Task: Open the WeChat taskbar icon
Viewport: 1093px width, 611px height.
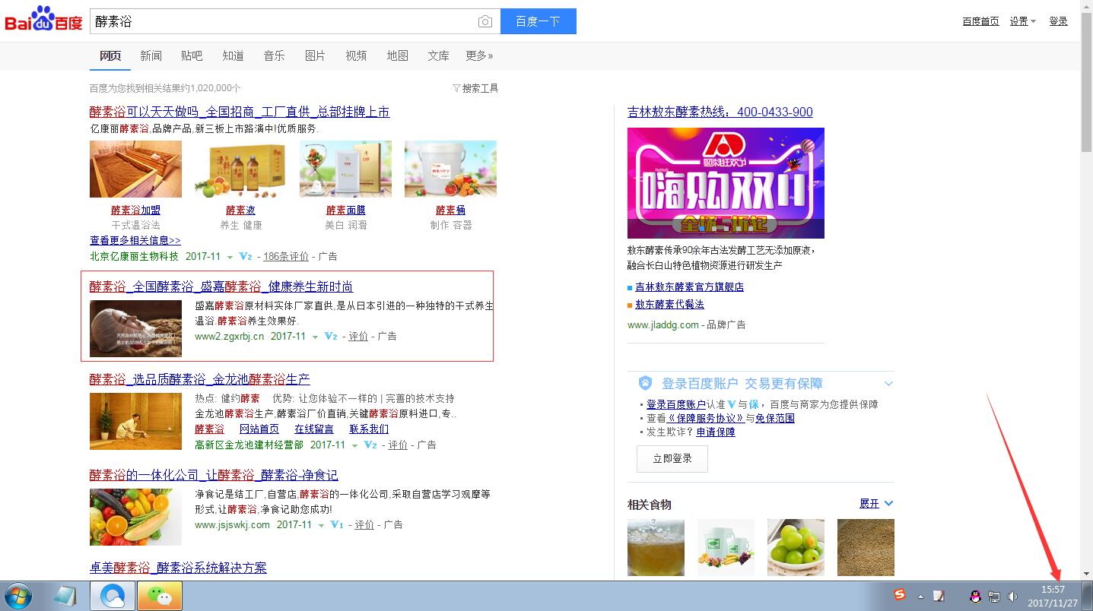Action: point(160,597)
